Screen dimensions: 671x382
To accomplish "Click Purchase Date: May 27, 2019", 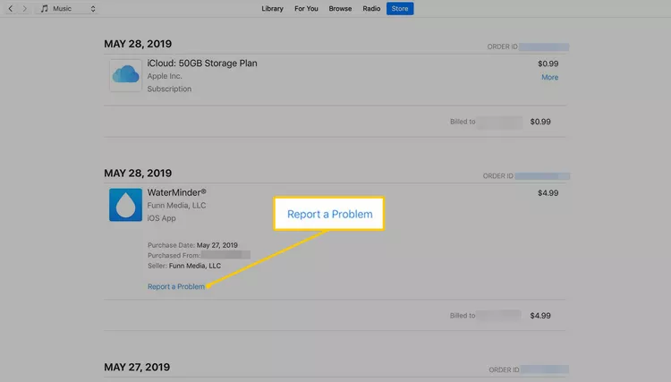I will coord(192,245).
